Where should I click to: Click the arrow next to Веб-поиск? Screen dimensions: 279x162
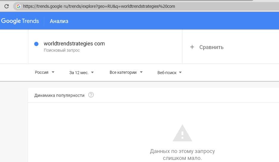(180, 72)
